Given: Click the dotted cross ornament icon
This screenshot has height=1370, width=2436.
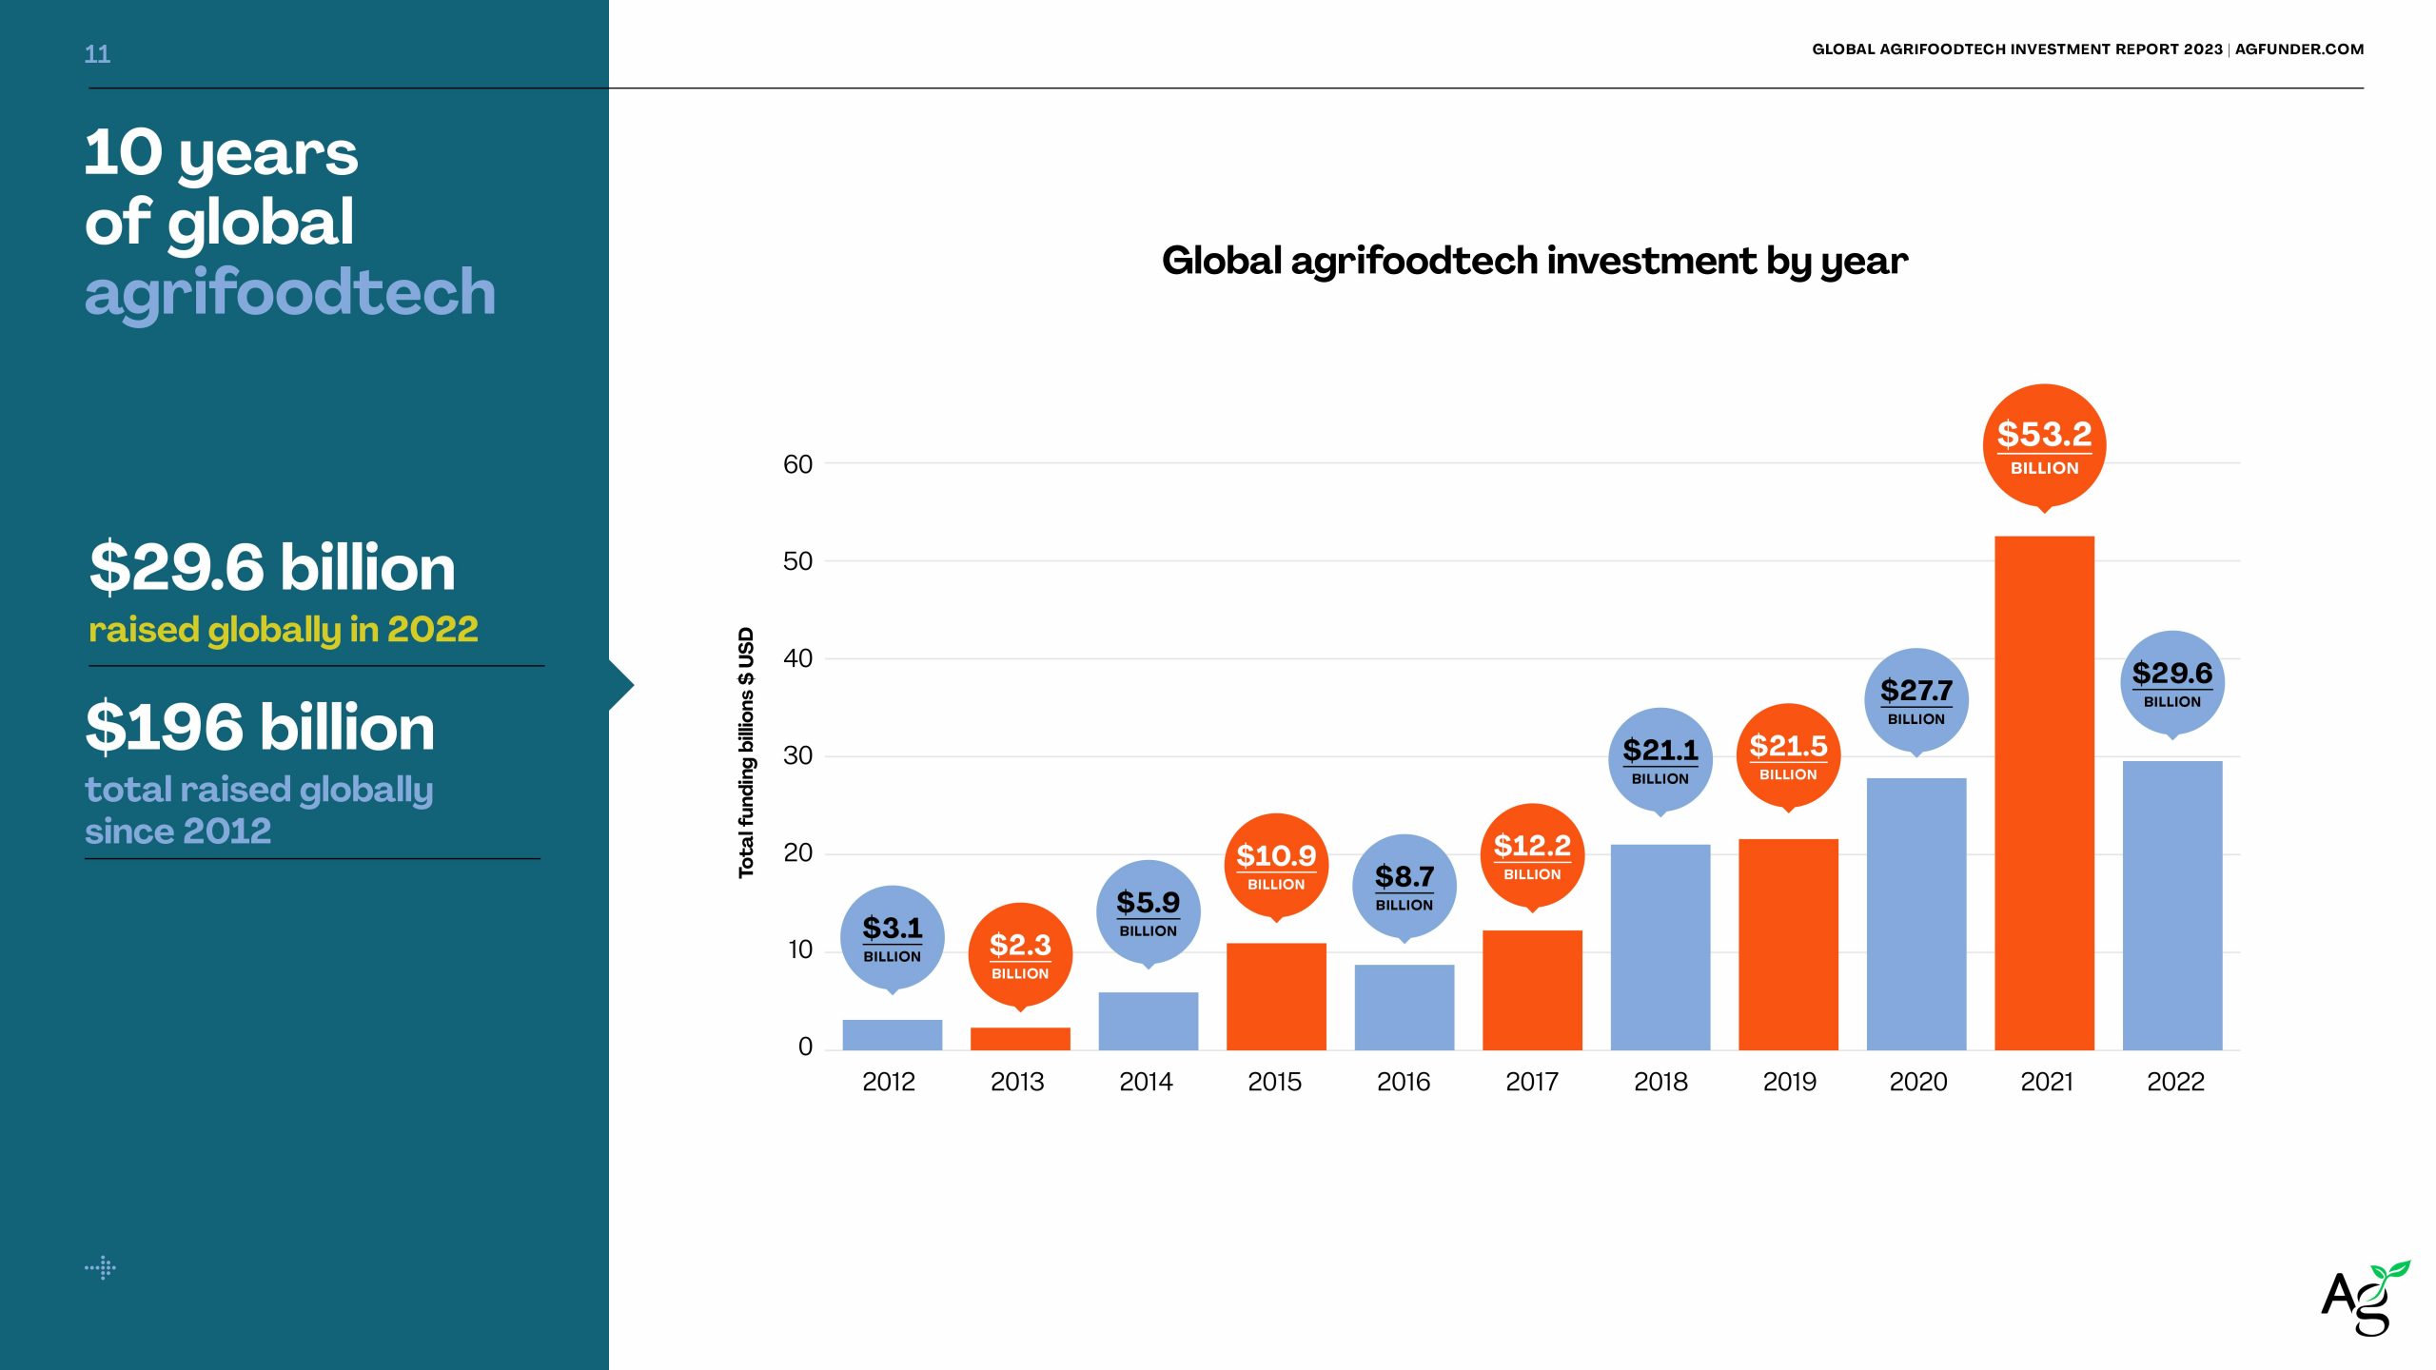Looking at the screenshot, I should [x=101, y=1267].
